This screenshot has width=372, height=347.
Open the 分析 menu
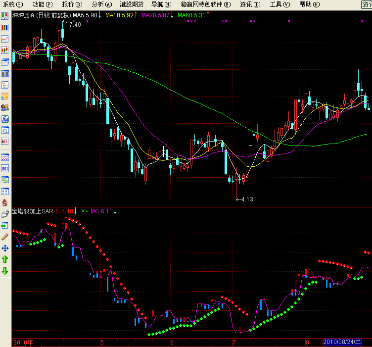pyautogui.click(x=100, y=4)
